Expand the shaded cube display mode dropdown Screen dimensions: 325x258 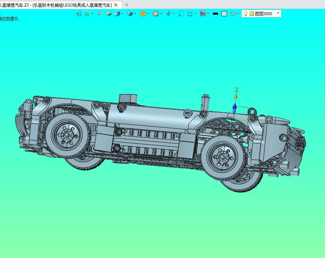123,14
